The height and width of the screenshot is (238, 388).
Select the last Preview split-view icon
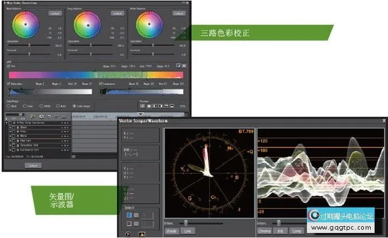172,105
